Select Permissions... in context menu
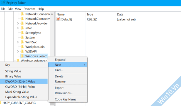181x106 pixels. click(64, 93)
